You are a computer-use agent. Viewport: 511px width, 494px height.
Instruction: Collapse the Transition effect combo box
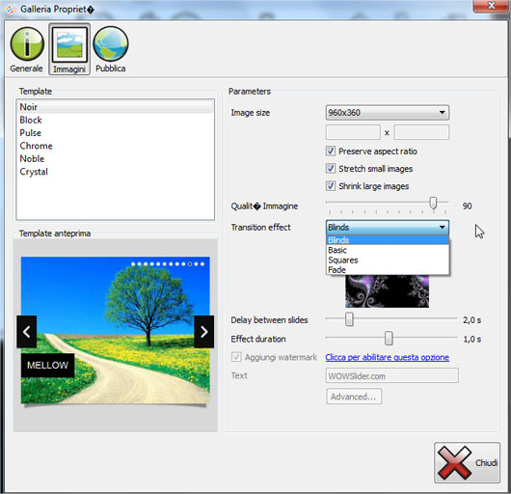(388, 227)
